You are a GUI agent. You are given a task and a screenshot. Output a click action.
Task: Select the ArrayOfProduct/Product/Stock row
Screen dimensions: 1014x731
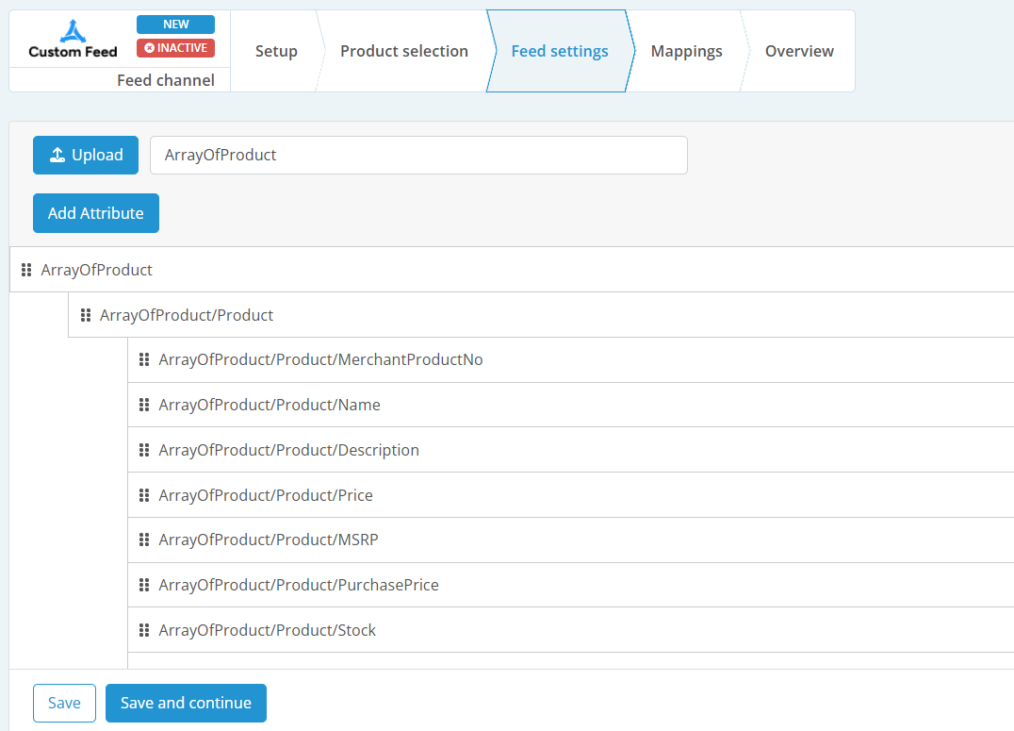571,630
